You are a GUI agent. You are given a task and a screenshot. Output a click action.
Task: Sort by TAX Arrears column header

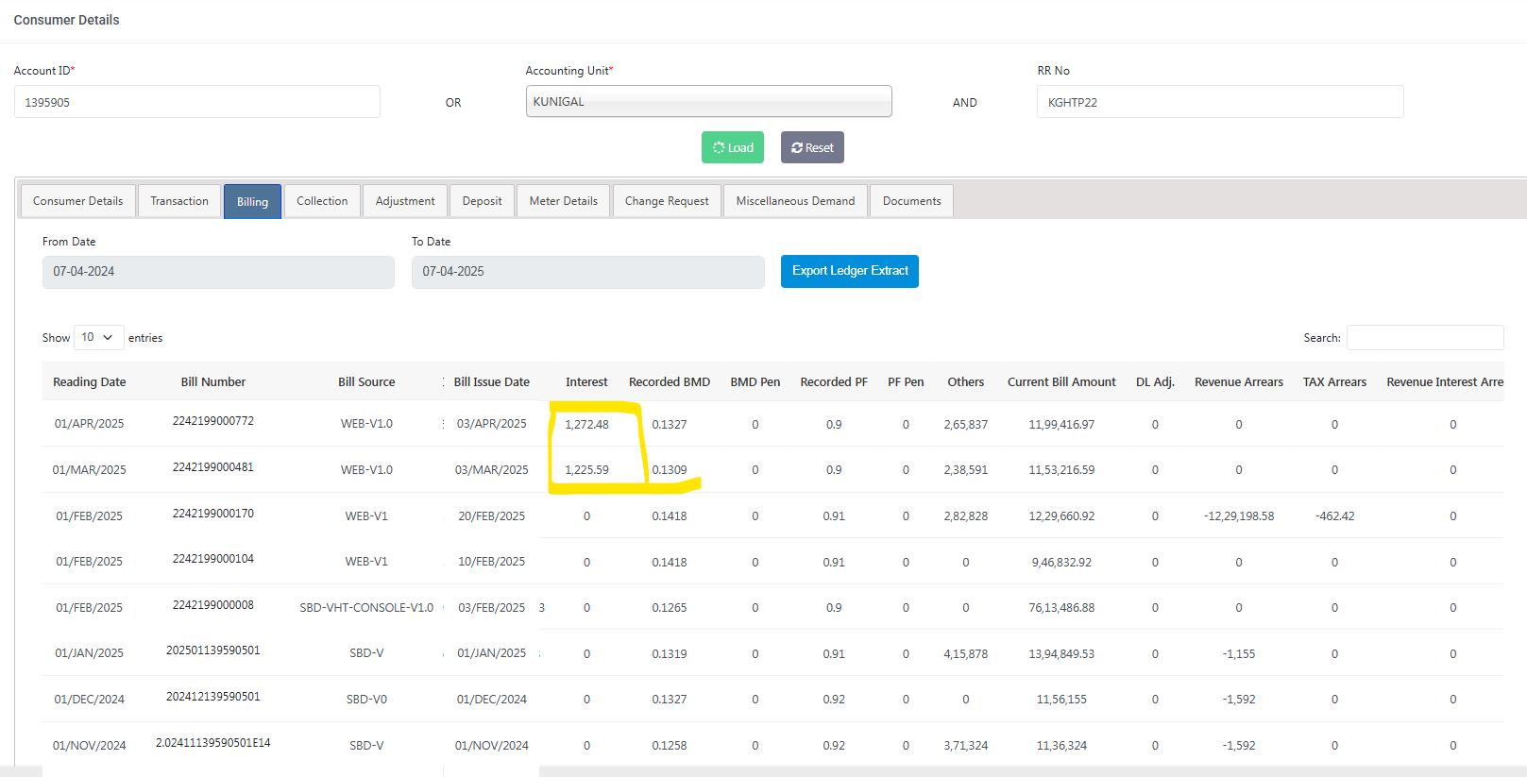coord(1334,382)
